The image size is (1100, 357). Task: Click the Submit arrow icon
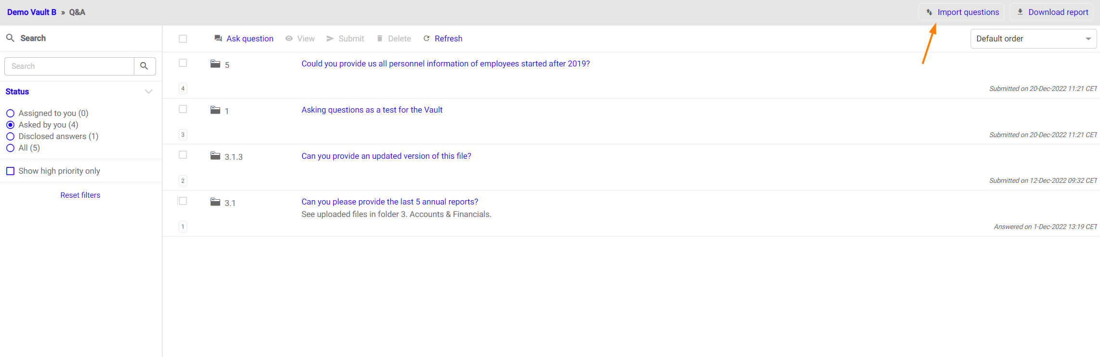click(x=330, y=38)
